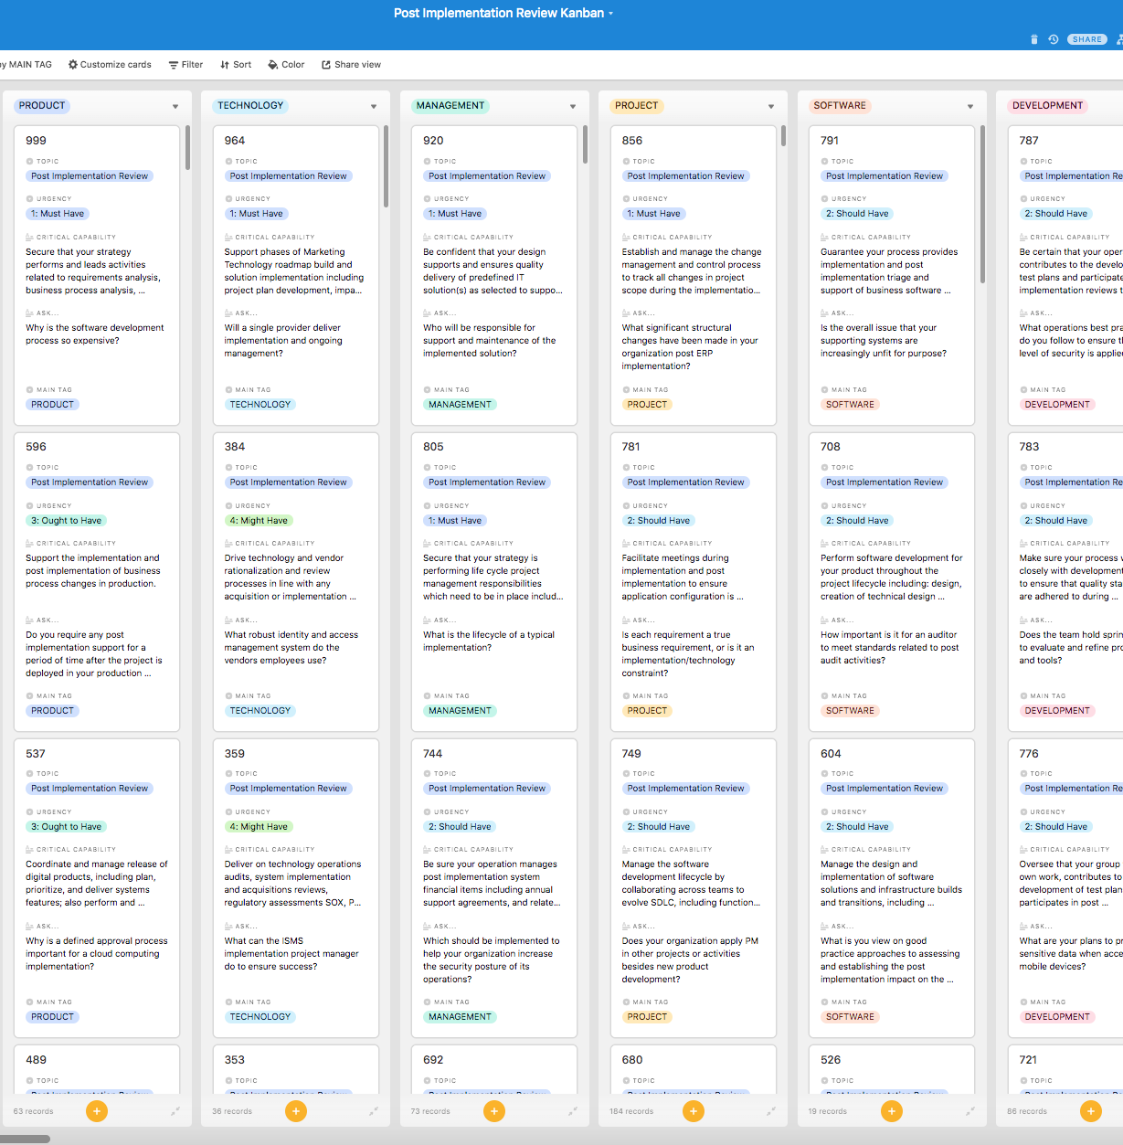Add a record to PRODUCT stack
The width and height of the screenshot is (1123, 1145).
tap(97, 1111)
